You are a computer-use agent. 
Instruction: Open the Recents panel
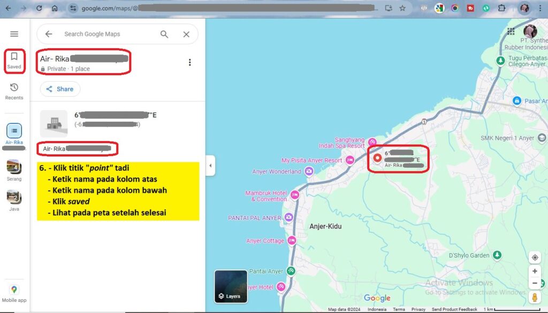[x=14, y=91]
